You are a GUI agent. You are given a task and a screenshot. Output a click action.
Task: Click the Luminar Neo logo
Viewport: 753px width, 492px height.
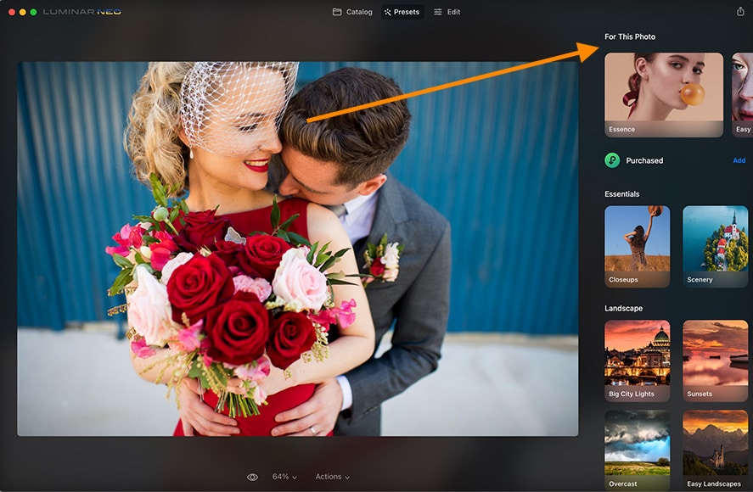(82, 12)
